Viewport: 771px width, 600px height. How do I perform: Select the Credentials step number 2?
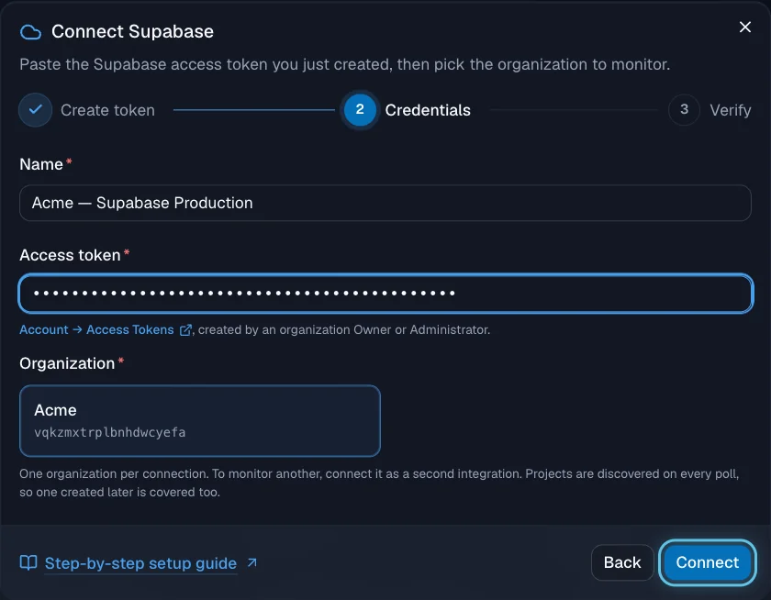click(x=360, y=109)
